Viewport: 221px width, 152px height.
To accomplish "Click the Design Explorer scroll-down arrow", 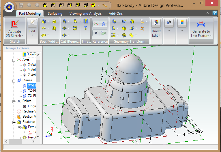I will [38, 137].
